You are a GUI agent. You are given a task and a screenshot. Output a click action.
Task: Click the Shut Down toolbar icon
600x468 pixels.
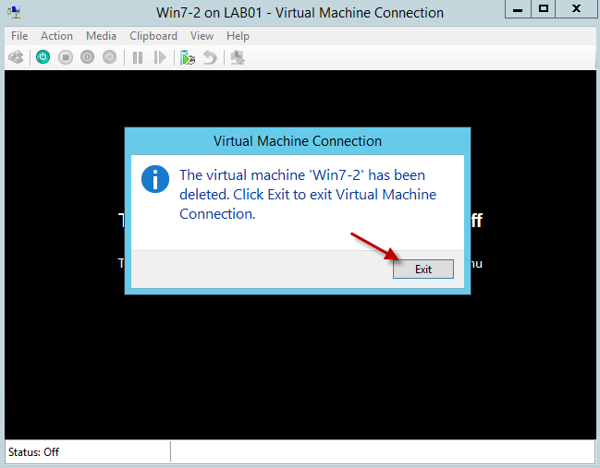88,57
